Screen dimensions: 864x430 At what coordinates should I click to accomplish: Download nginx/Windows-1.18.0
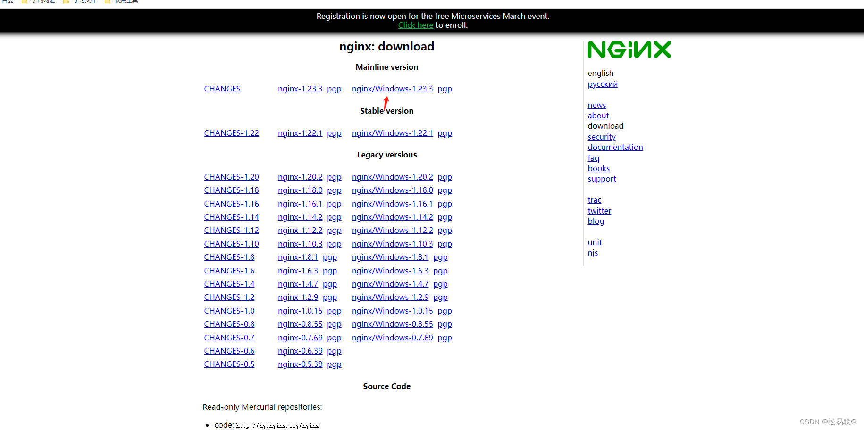point(392,190)
